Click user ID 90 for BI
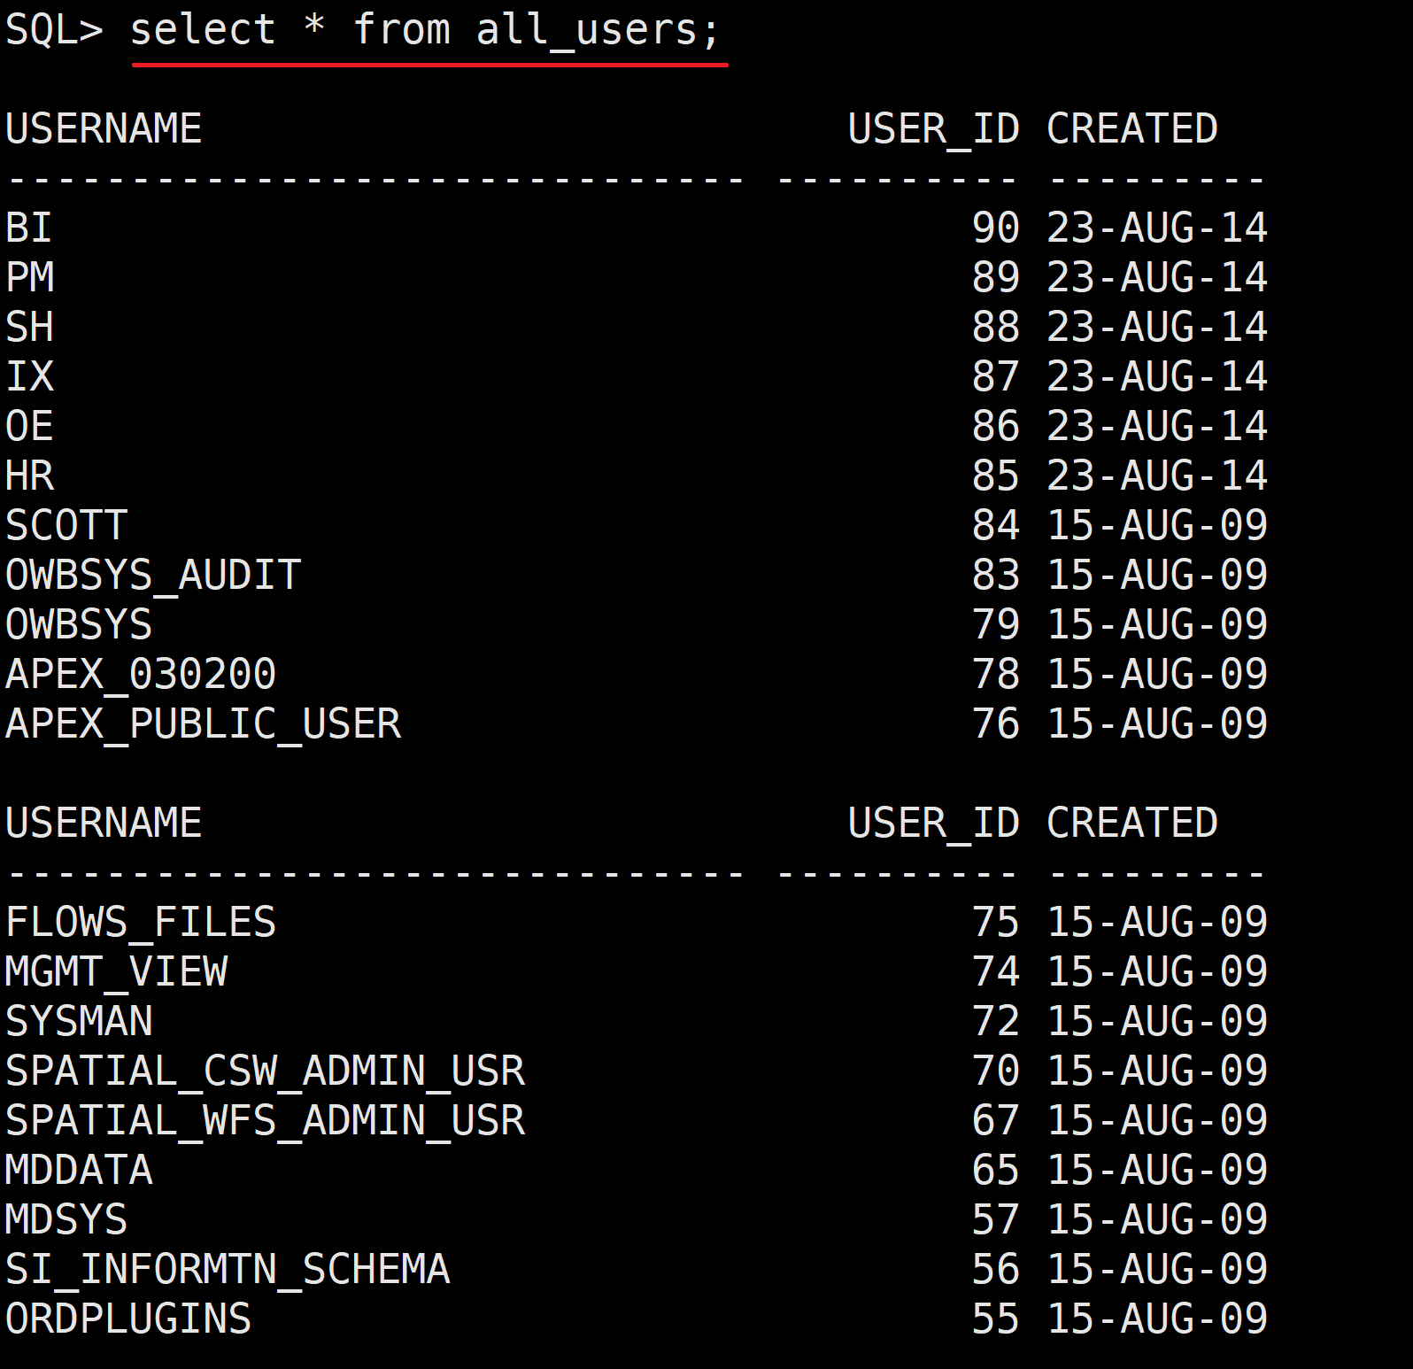The height and width of the screenshot is (1369, 1413). (x=995, y=228)
